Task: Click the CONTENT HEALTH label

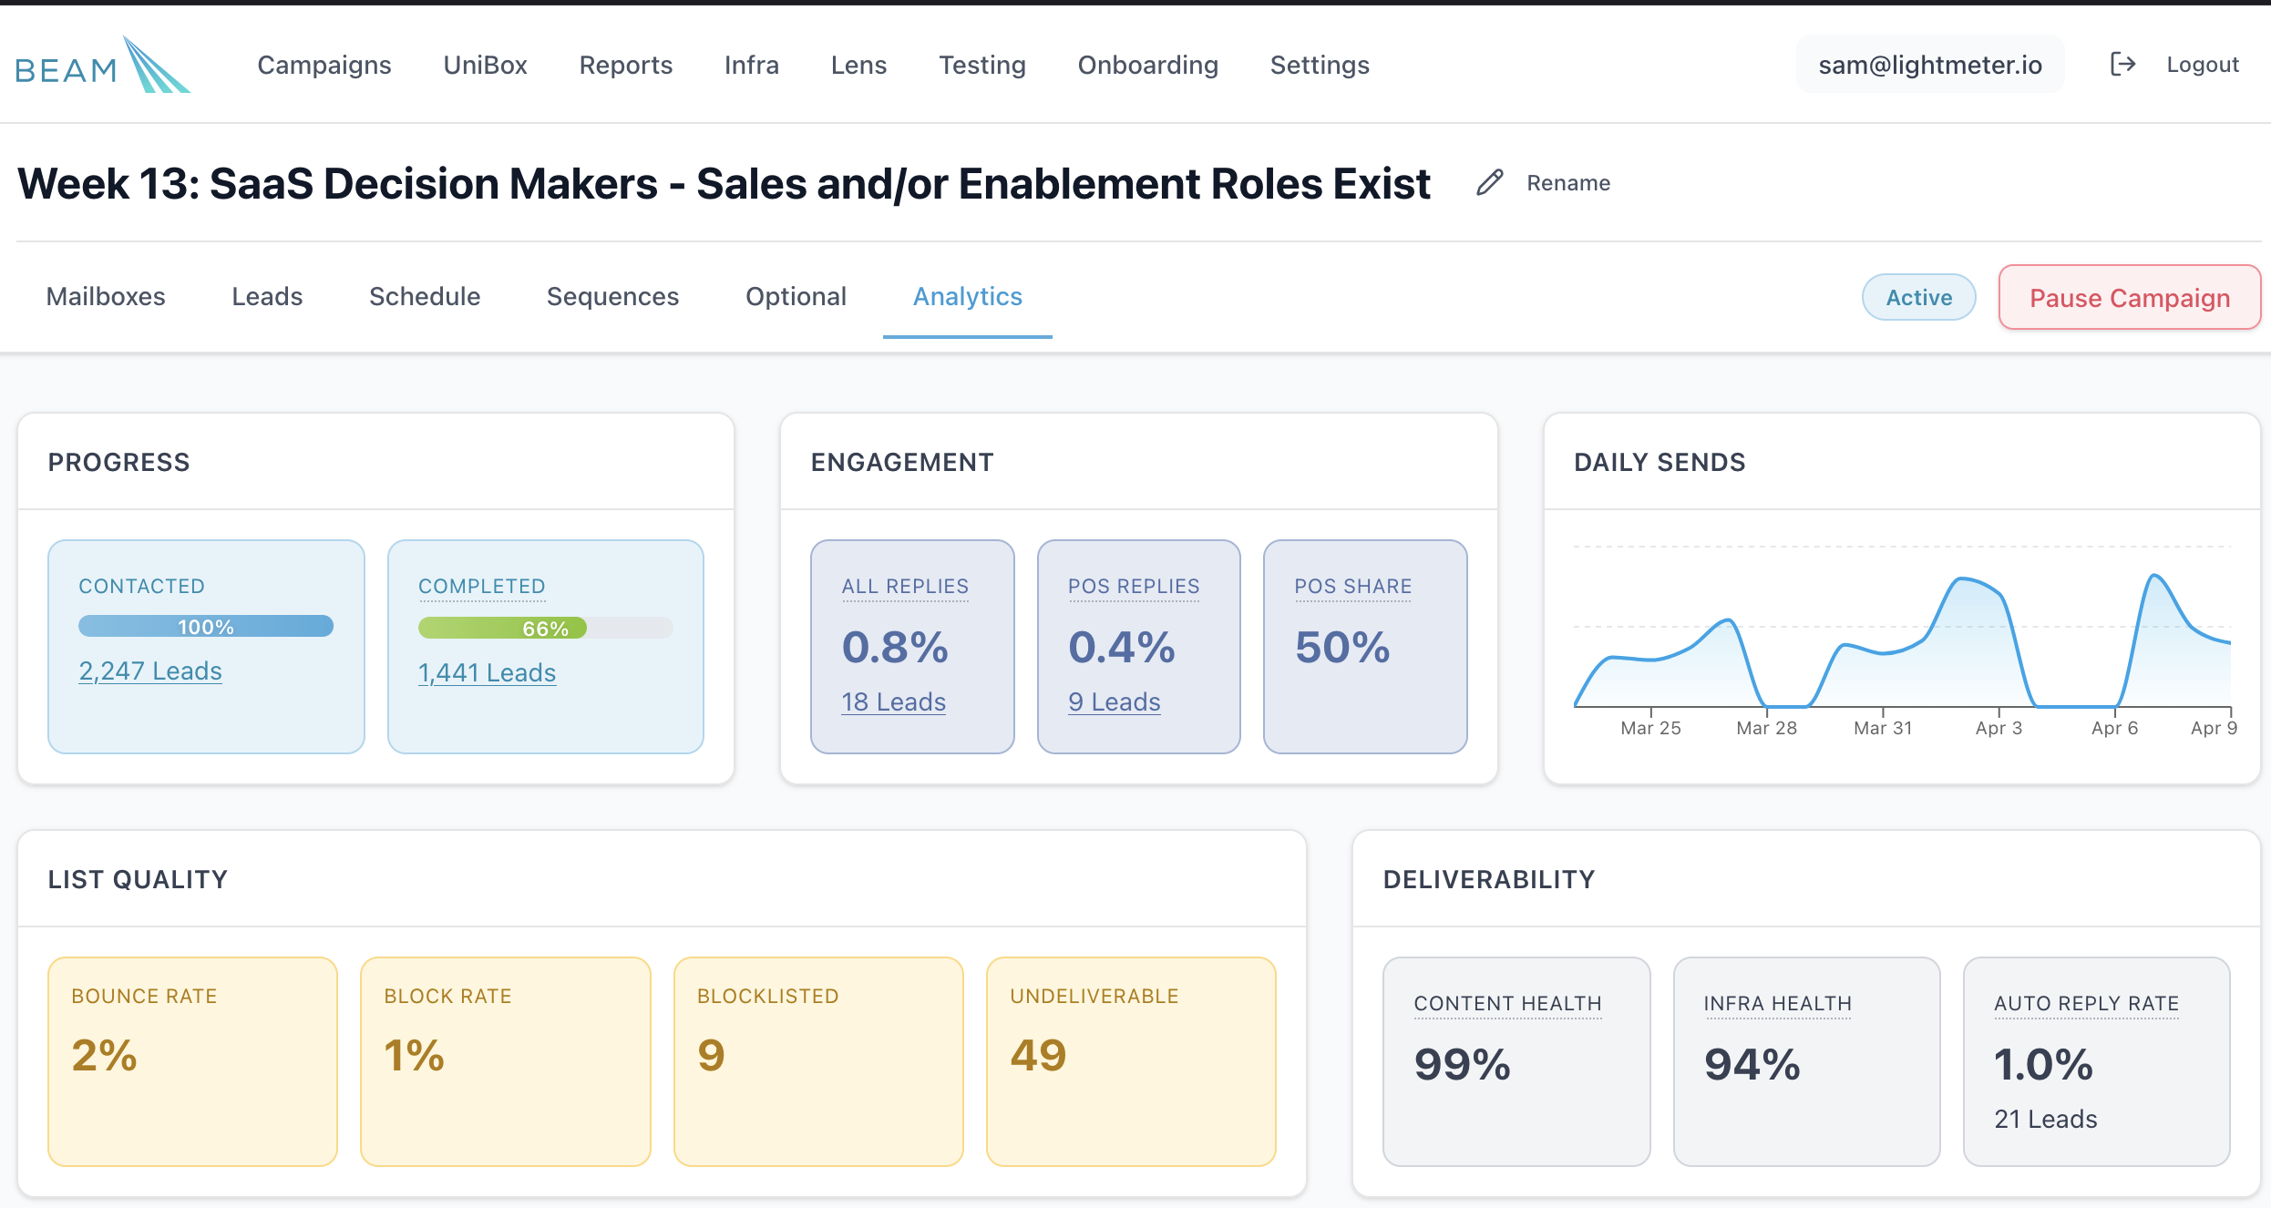Action: [1507, 1004]
